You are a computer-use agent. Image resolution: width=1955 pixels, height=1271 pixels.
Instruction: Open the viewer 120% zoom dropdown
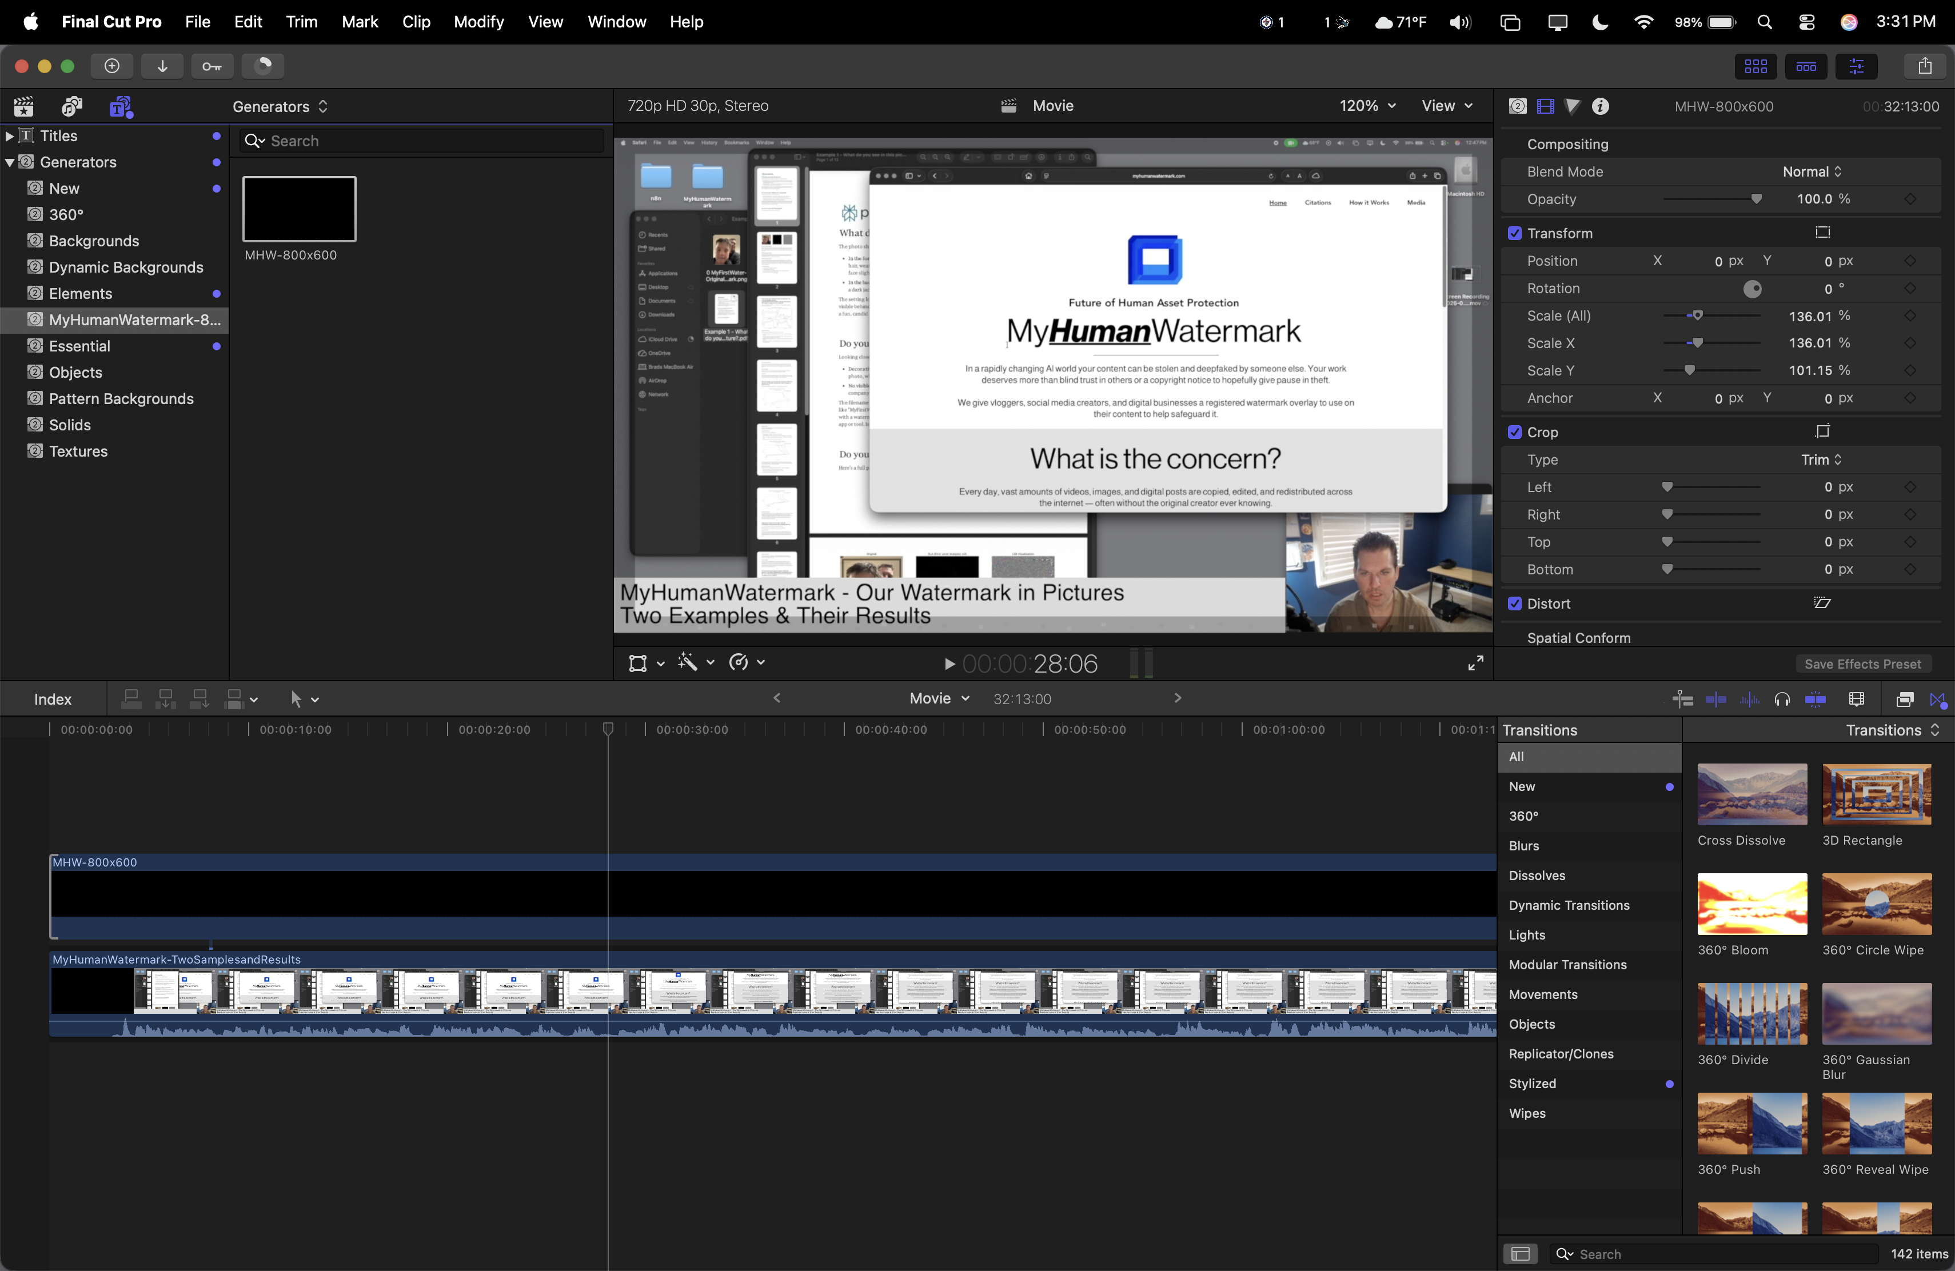1367,106
